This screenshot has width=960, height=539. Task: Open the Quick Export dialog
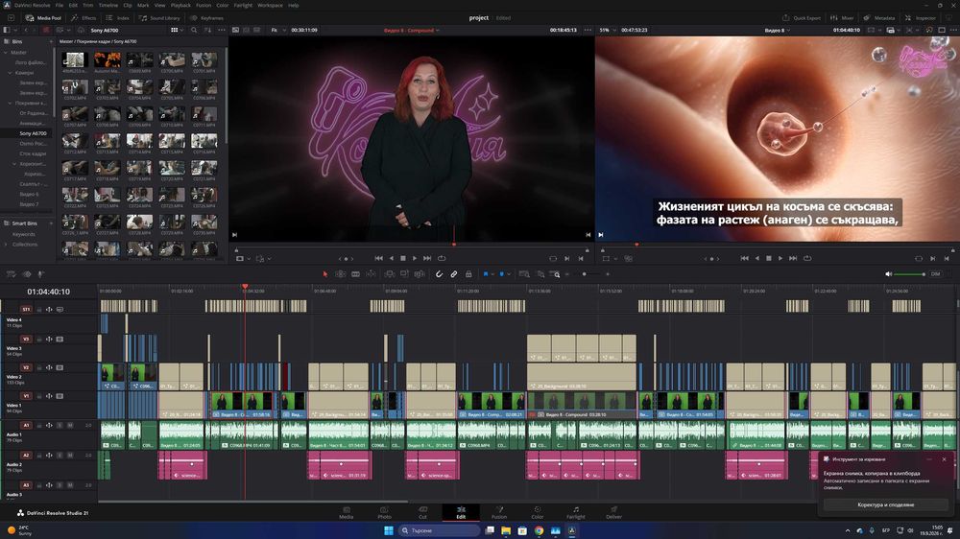pyautogui.click(x=801, y=17)
